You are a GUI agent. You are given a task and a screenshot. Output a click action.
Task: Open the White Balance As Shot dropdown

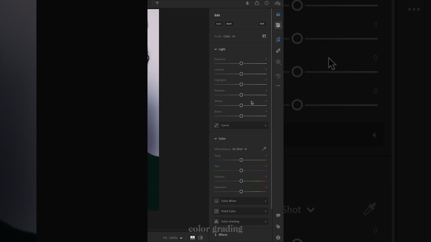pyautogui.click(x=240, y=149)
